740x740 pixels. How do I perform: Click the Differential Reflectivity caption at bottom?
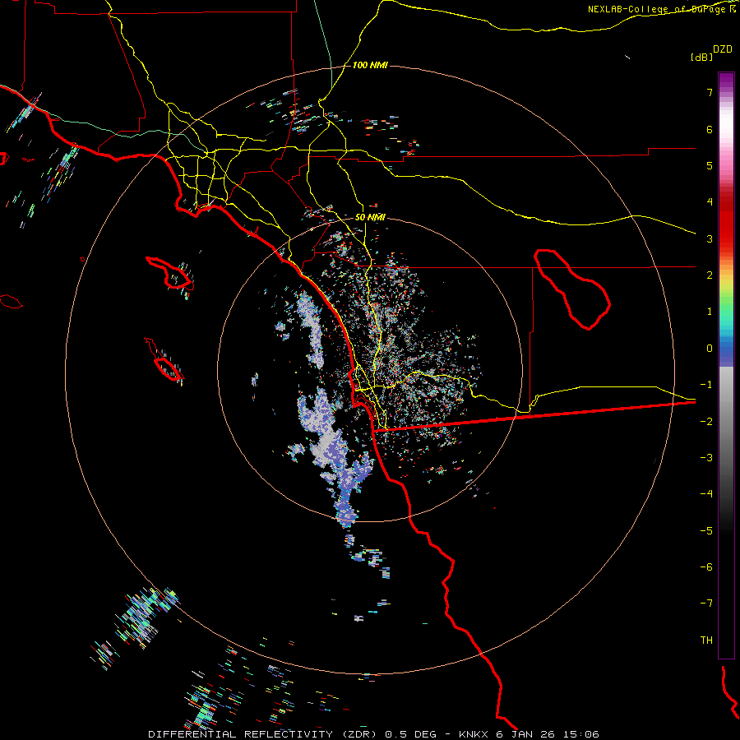[374, 734]
